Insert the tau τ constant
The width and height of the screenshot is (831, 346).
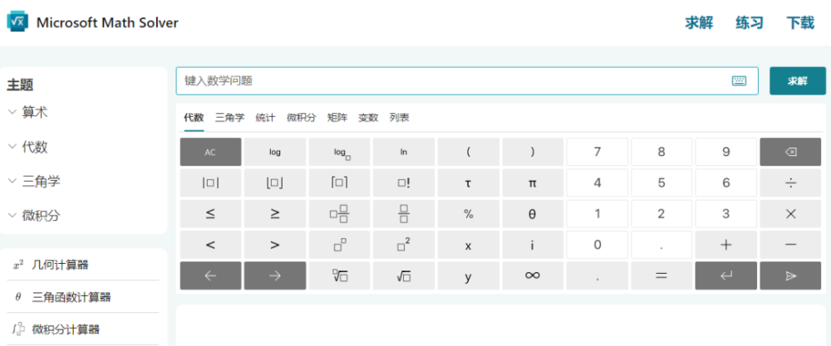tap(468, 183)
